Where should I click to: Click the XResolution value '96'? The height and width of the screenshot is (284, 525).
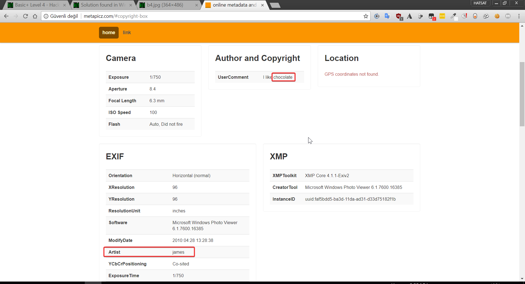tap(175, 187)
